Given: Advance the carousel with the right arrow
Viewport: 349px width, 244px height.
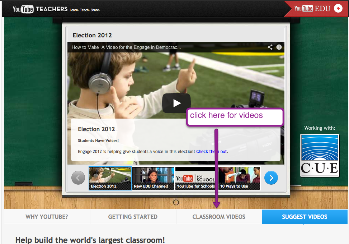Looking at the screenshot, I should coord(271,178).
